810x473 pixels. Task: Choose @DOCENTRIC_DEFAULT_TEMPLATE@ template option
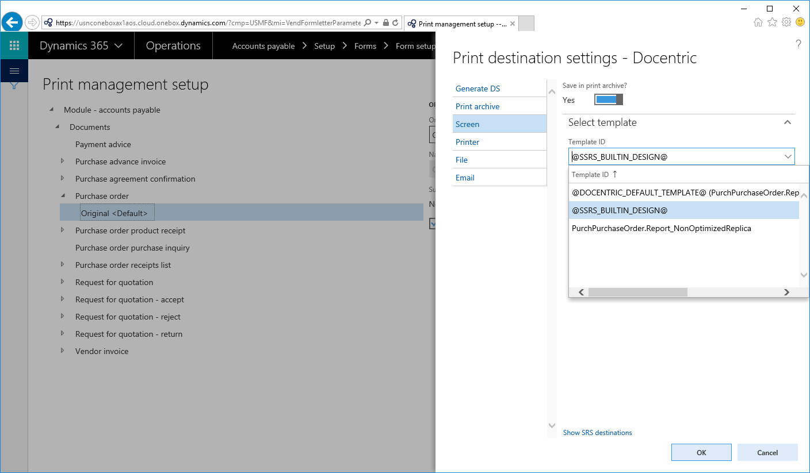coord(684,193)
